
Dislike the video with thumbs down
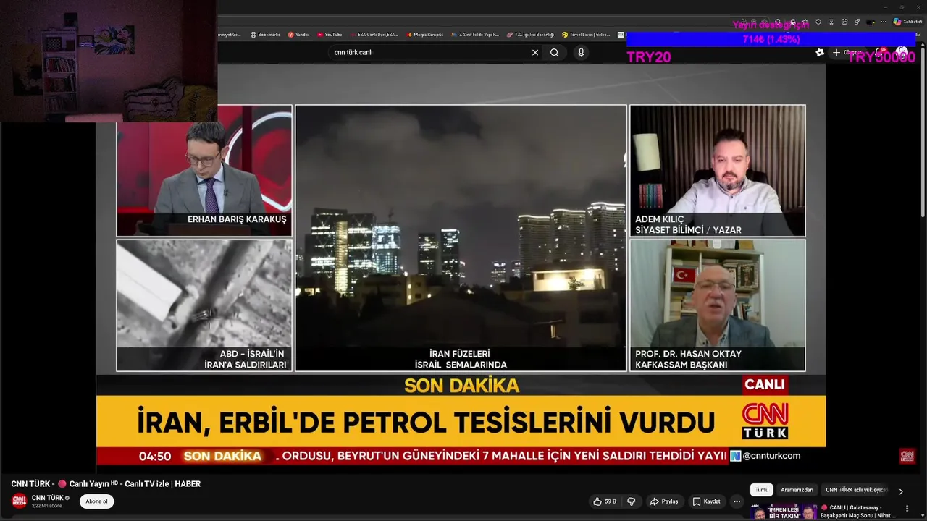(x=632, y=501)
